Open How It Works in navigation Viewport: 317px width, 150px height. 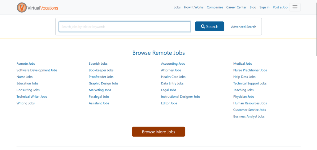194,7
